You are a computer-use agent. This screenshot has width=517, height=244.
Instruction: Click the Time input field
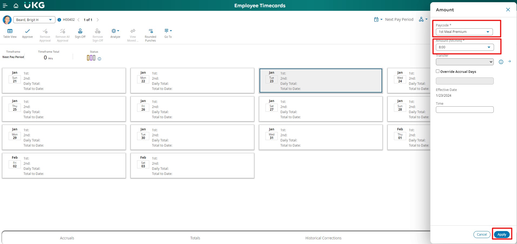(x=465, y=110)
